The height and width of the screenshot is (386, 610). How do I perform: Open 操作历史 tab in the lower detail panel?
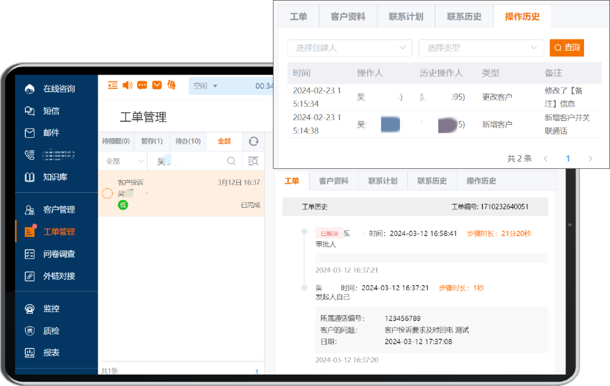(481, 181)
